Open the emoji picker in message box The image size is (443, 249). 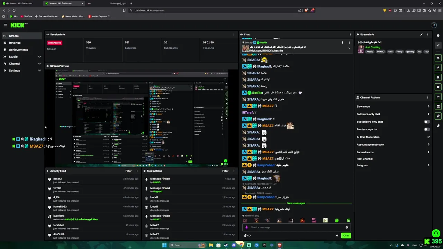(346, 228)
